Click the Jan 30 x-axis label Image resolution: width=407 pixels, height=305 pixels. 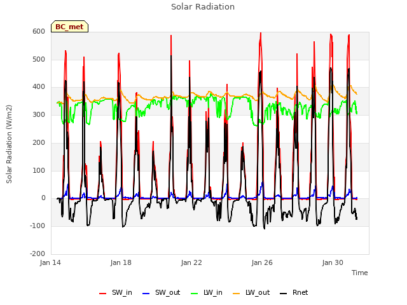click(x=333, y=262)
